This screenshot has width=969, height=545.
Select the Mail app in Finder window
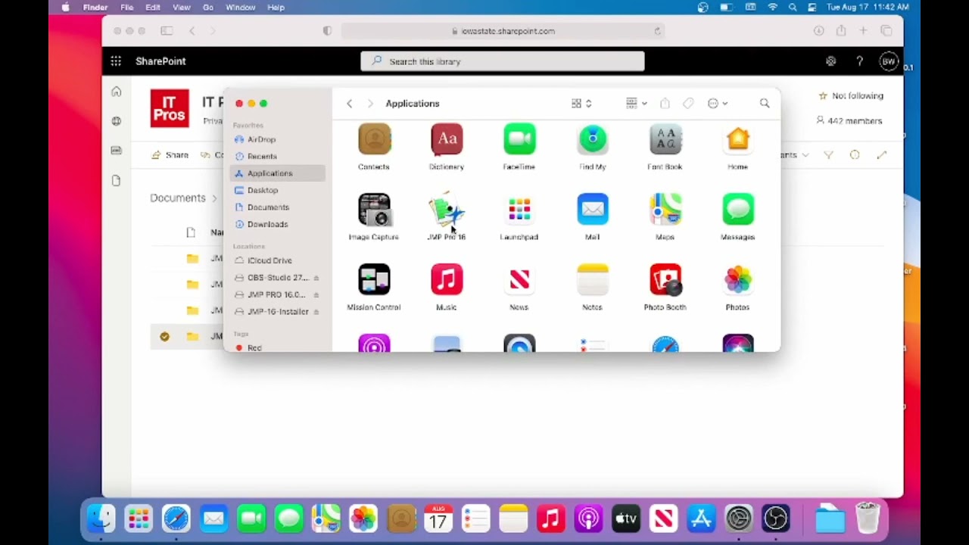pyautogui.click(x=593, y=210)
